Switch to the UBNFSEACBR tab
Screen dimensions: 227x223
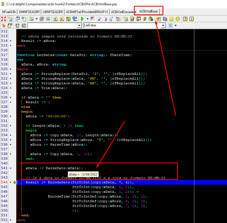pos(53,12)
